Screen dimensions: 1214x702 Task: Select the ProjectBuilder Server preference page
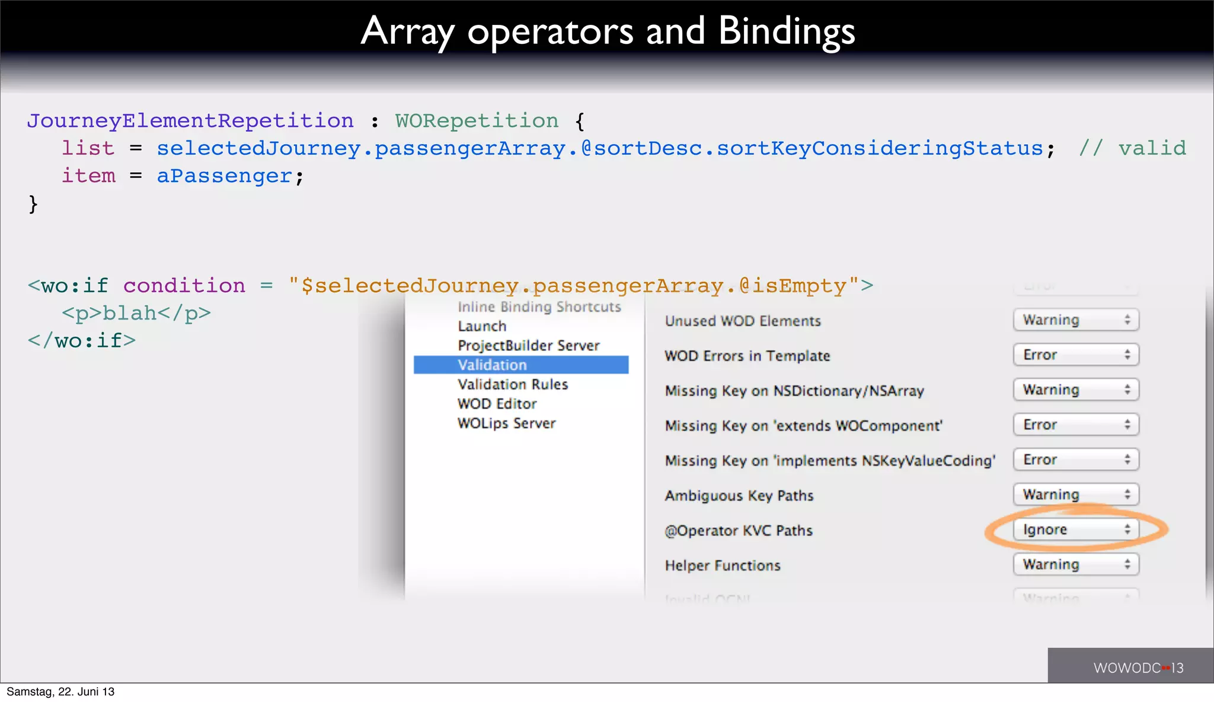[528, 346]
